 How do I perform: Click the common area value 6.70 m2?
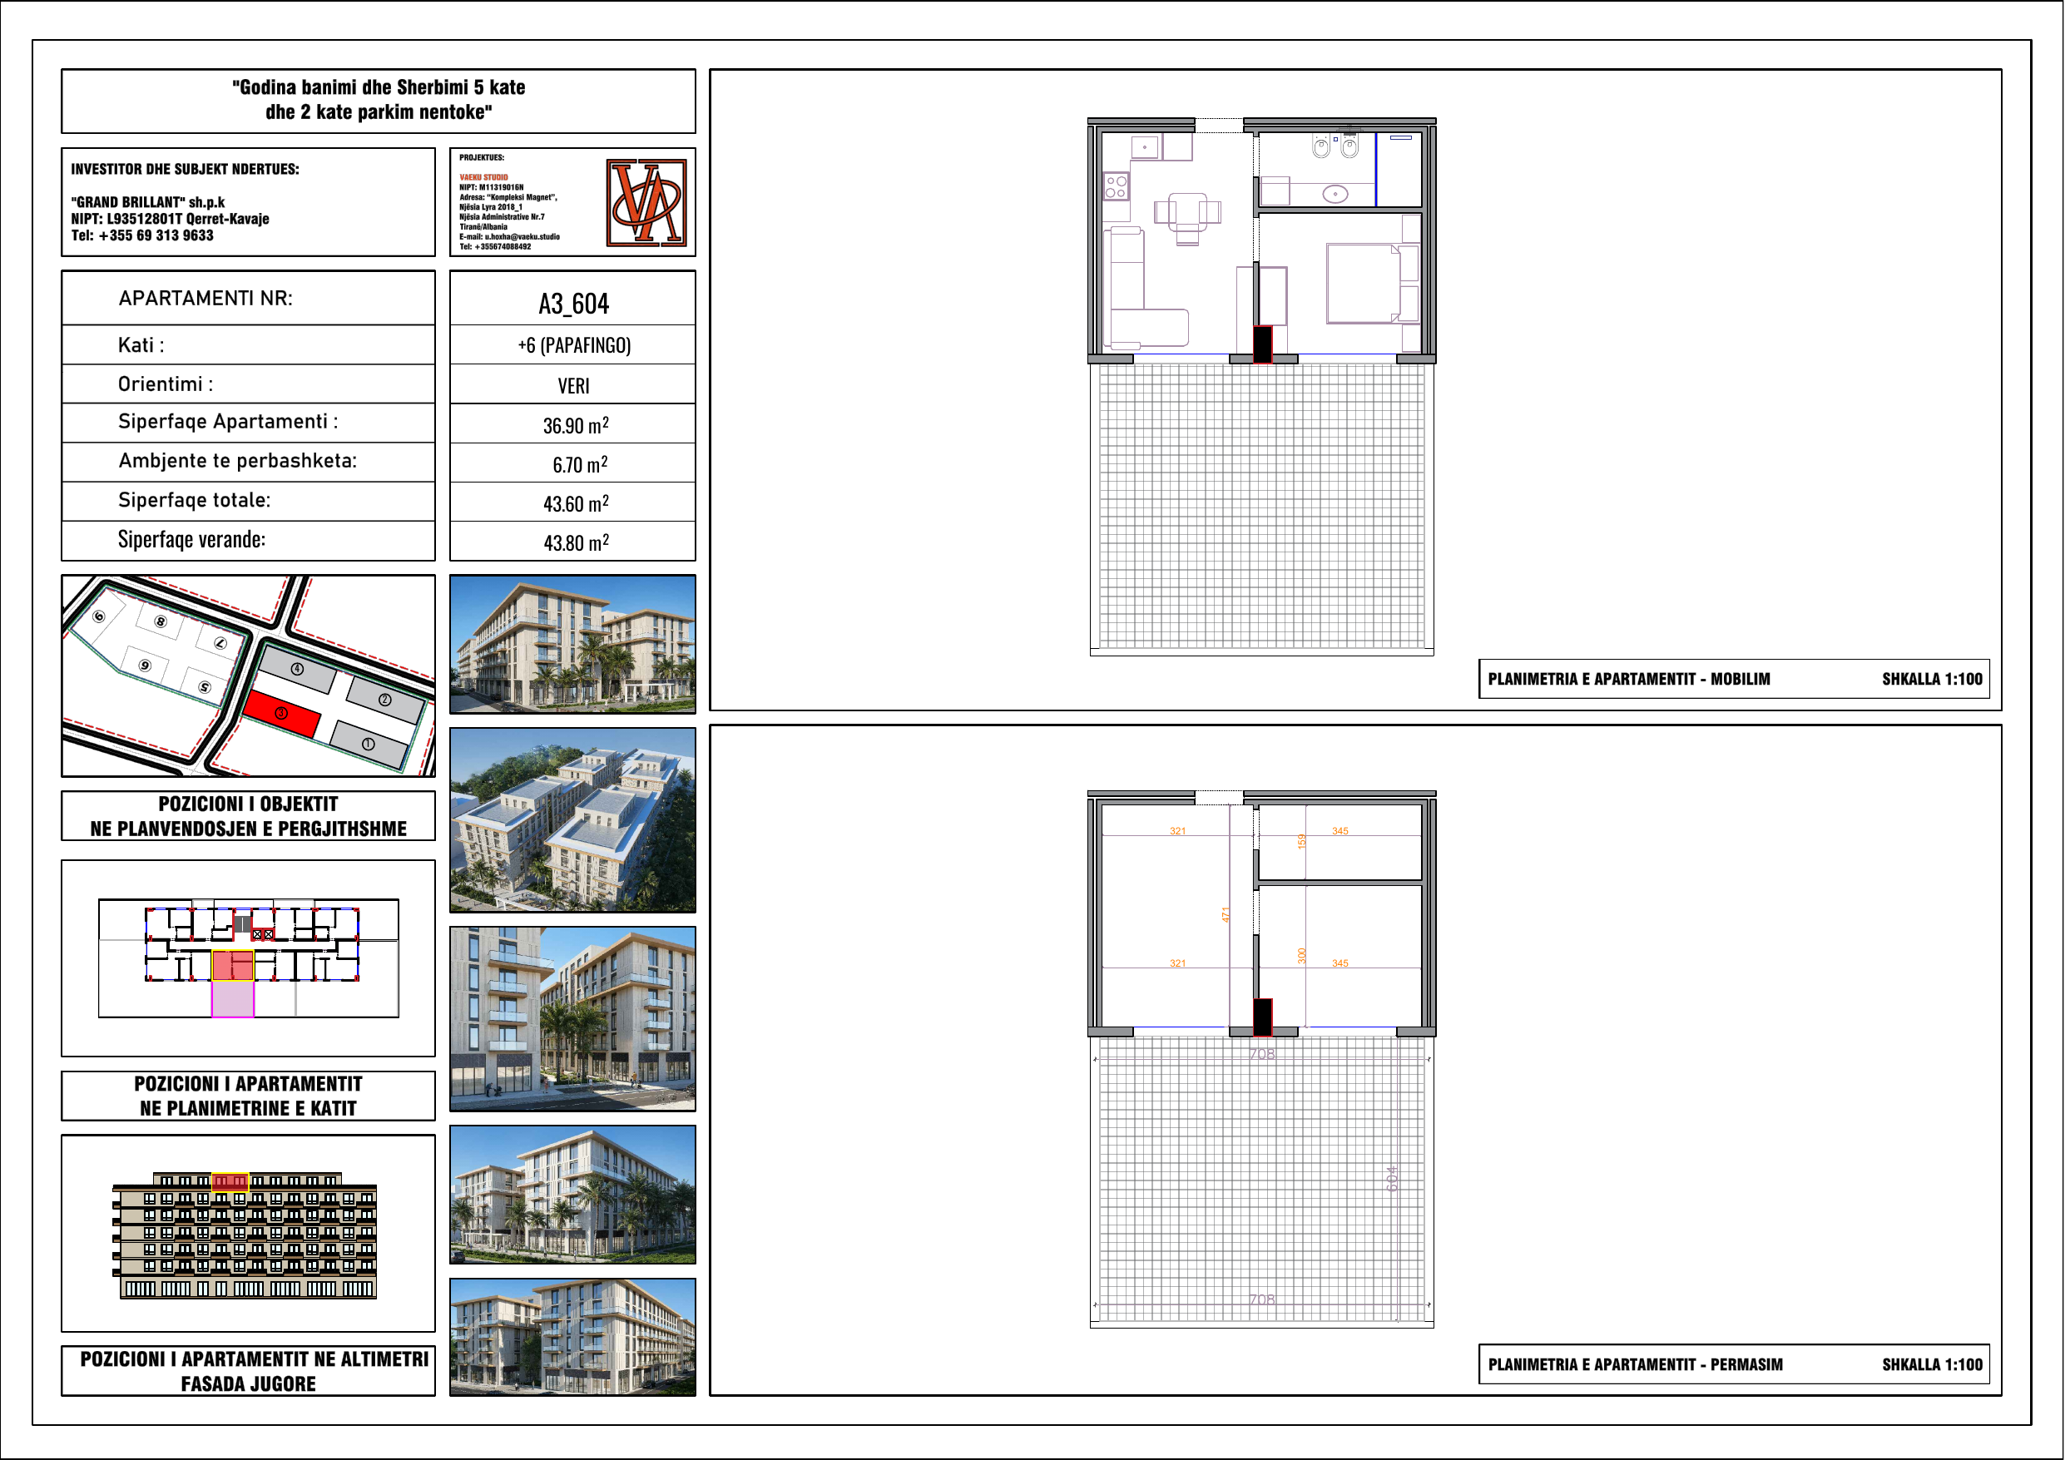pos(580,464)
